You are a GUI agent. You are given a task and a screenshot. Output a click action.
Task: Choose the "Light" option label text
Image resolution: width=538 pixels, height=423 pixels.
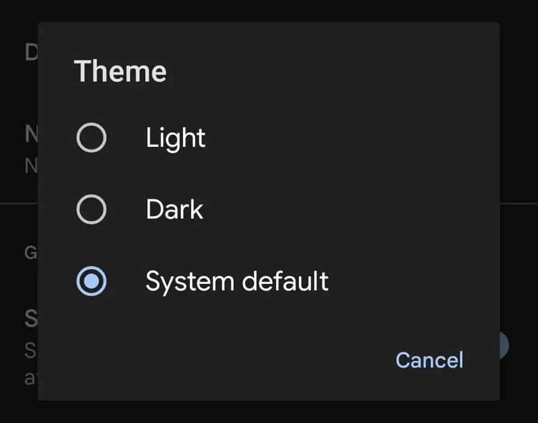175,138
